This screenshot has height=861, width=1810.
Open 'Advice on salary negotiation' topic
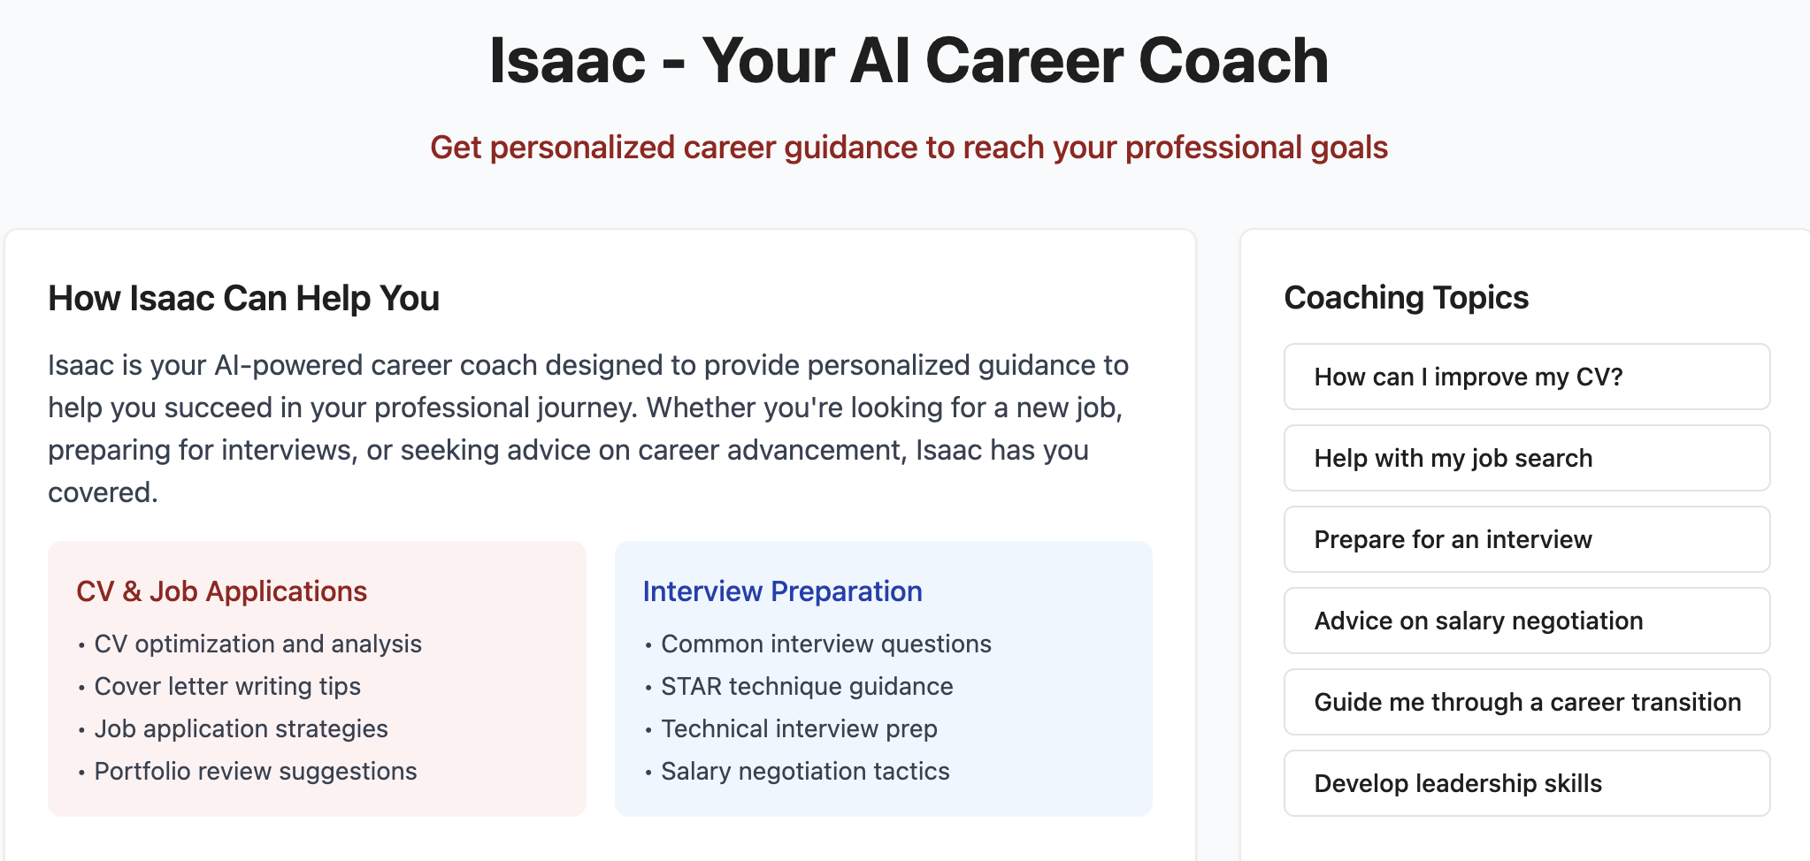point(1526,621)
